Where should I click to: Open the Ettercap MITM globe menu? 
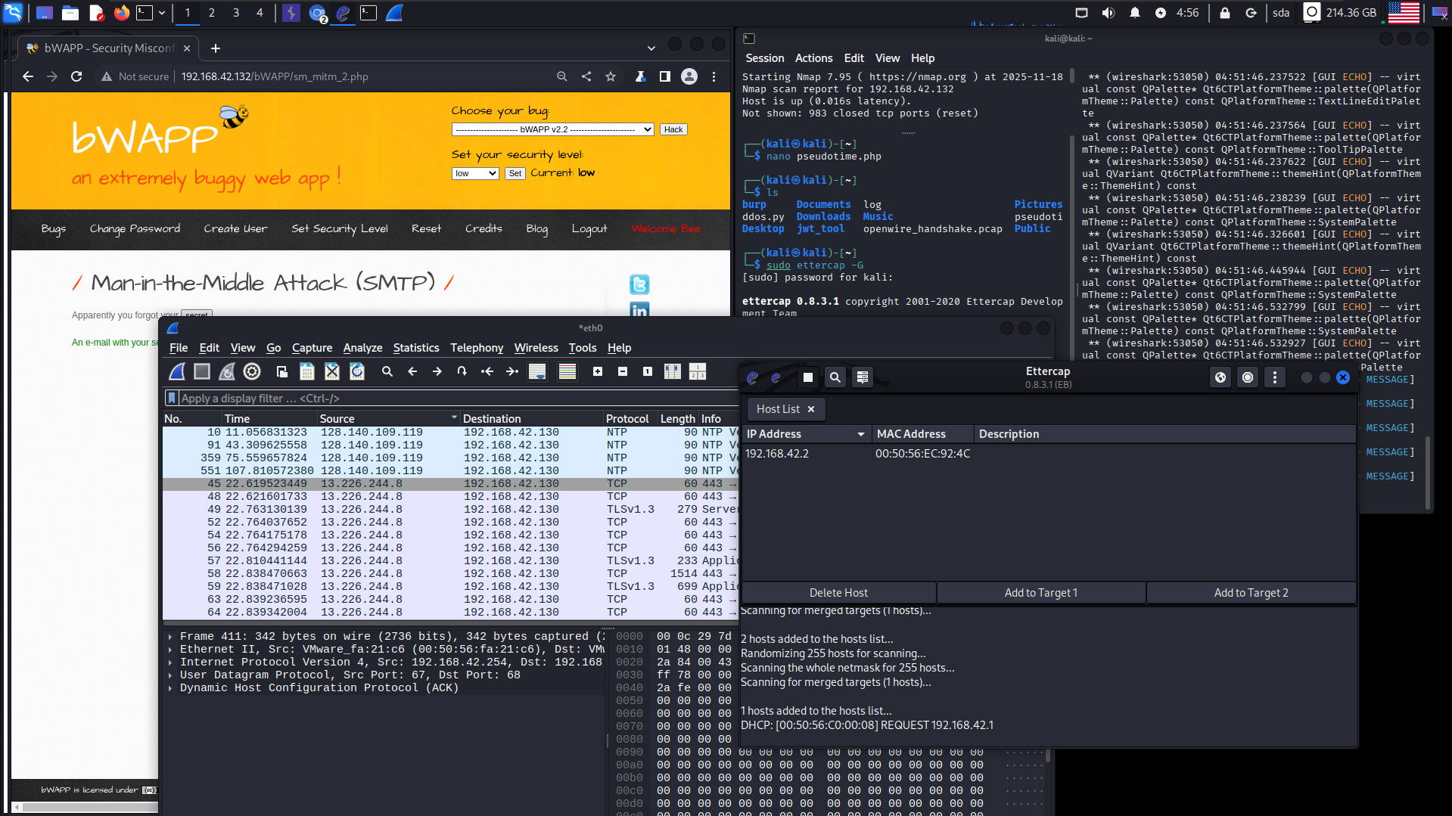(1220, 377)
